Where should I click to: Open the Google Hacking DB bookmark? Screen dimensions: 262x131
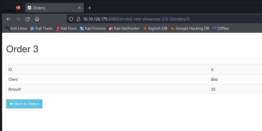point(190,28)
